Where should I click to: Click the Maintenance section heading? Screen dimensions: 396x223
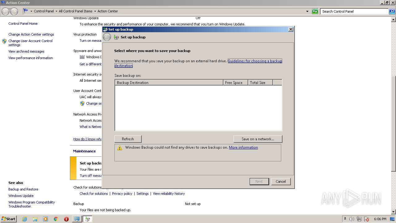[x=84, y=151]
